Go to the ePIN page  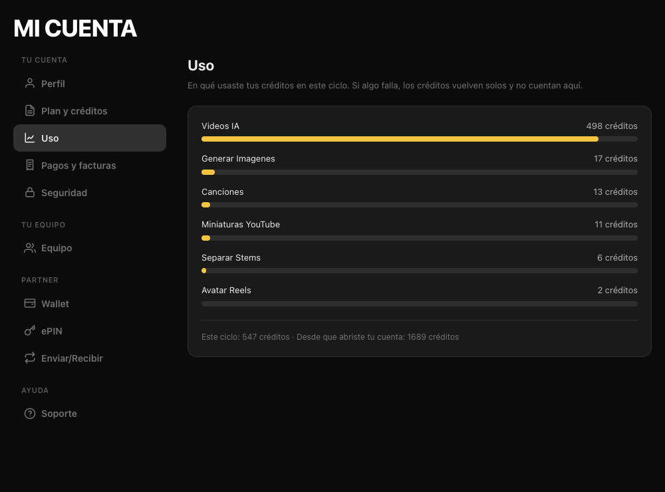[90, 331]
